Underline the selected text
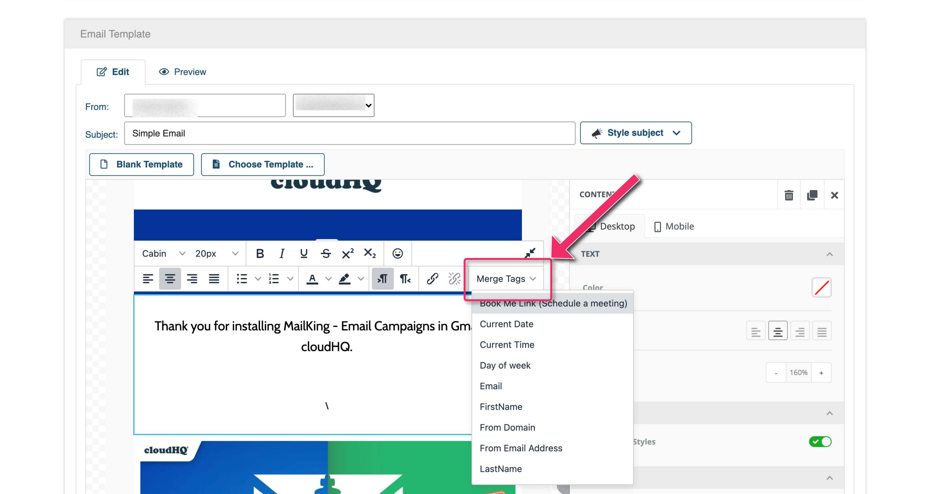Screen dimensions: 930x494 pos(304,253)
